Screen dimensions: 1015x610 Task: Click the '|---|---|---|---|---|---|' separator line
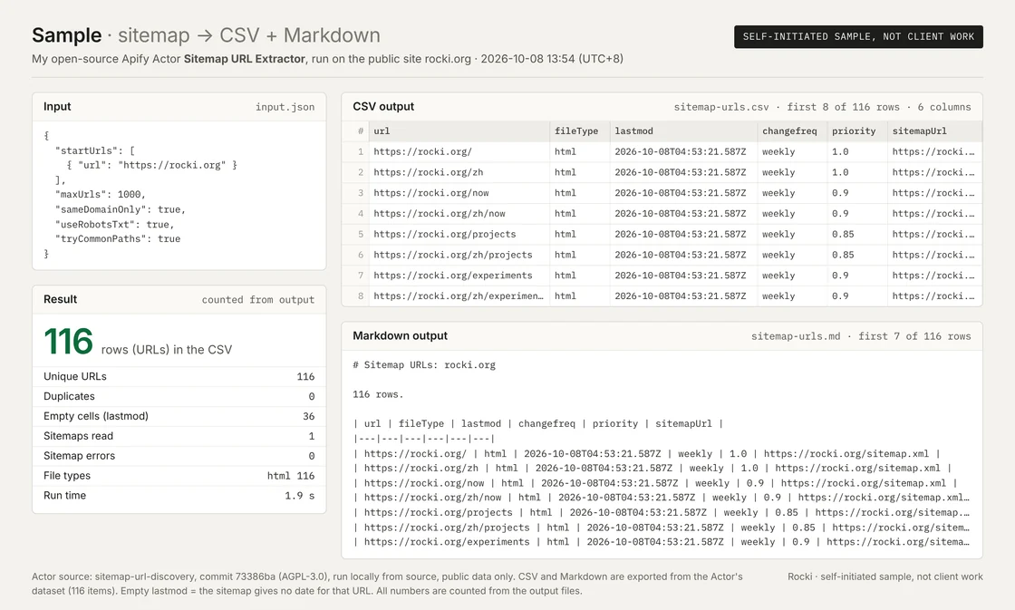coord(424,439)
